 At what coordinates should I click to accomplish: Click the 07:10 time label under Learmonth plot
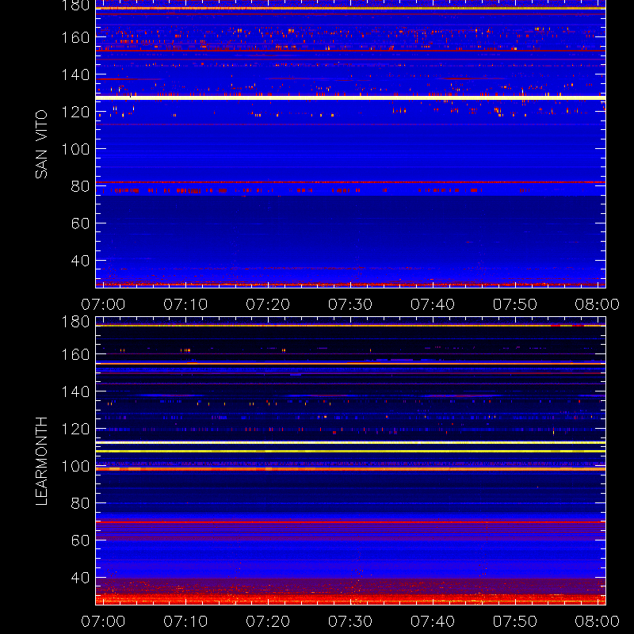[185, 621]
